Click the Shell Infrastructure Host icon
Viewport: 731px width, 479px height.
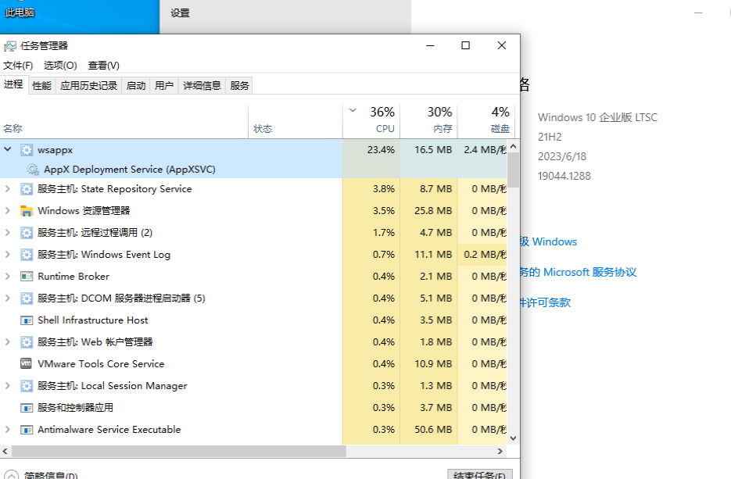tap(27, 320)
